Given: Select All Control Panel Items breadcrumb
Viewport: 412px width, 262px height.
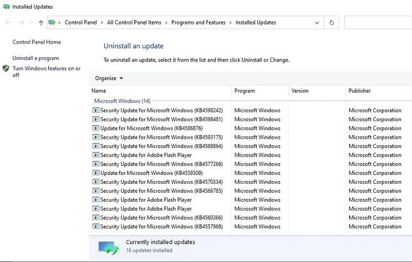Looking at the screenshot, I should click(x=134, y=23).
